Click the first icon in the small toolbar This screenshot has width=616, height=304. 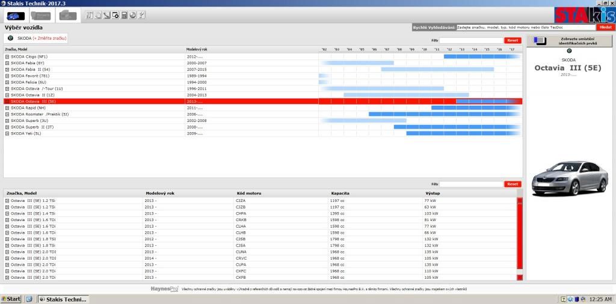point(90,14)
